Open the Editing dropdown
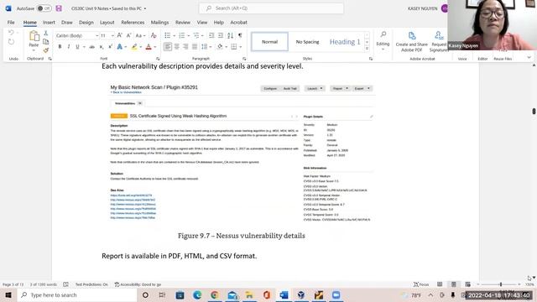 [383, 42]
